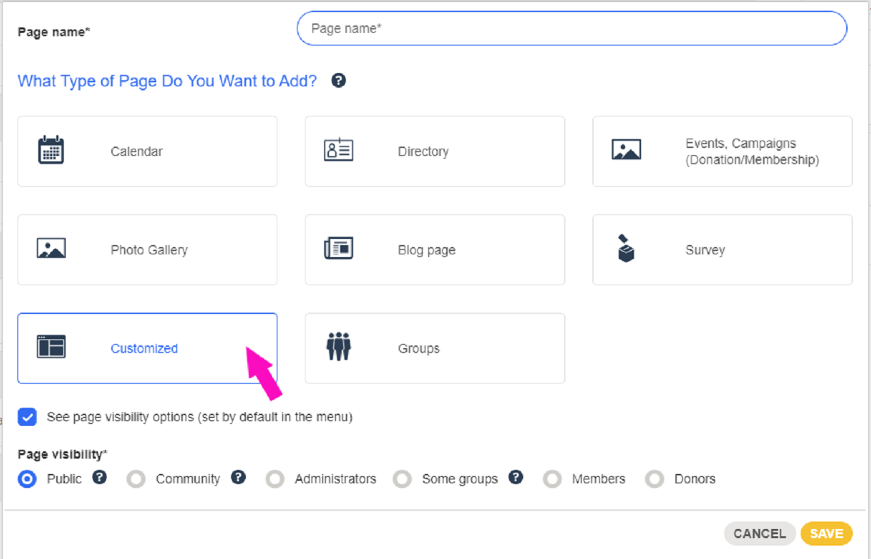Select the Groups people icon
The image size is (871, 559).
coord(338,348)
